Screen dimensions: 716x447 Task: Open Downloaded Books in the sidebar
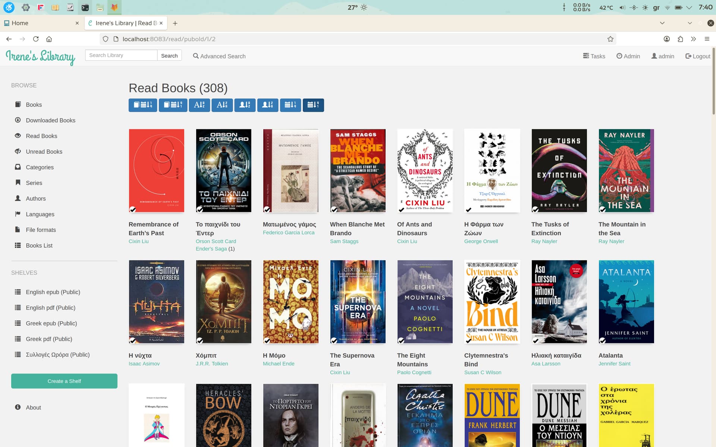50,120
